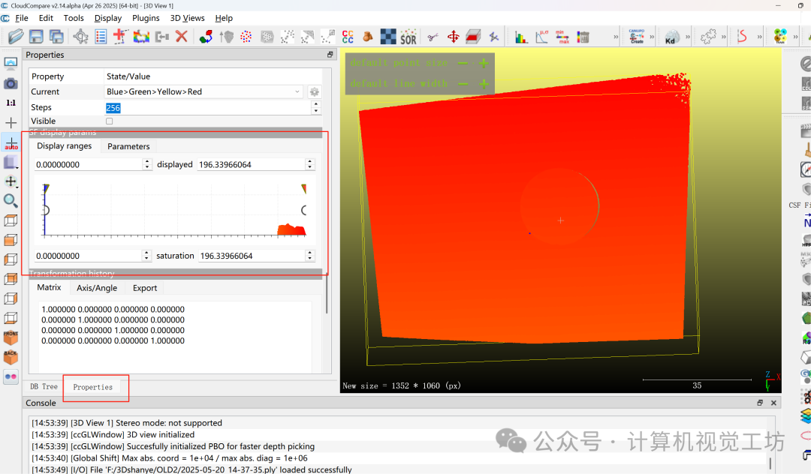
Task: Expand overflow chevron next to red S icon
Action: pos(759,37)
